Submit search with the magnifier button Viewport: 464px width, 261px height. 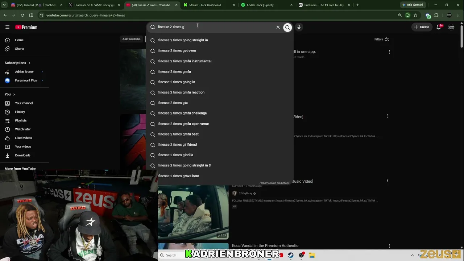coord(287,27)
